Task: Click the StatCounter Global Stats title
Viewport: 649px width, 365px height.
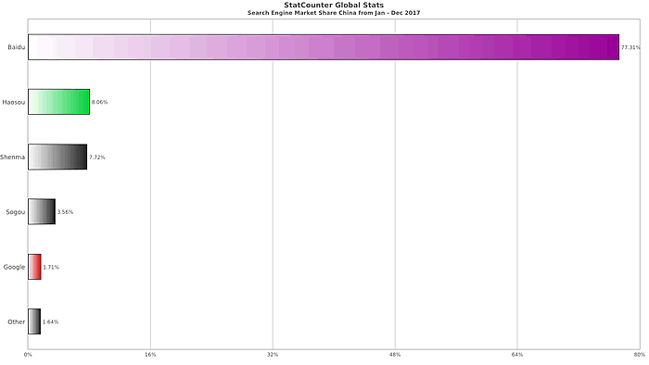Action: 334,5
